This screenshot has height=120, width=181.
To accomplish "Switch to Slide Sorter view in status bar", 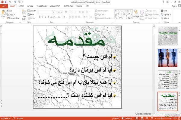I will 142,118.
